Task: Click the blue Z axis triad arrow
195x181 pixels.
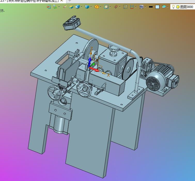Action: (x=89, y=62)
